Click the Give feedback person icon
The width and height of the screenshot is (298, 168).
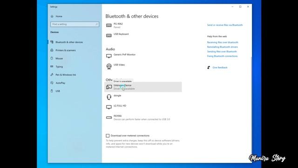(209, 67)
